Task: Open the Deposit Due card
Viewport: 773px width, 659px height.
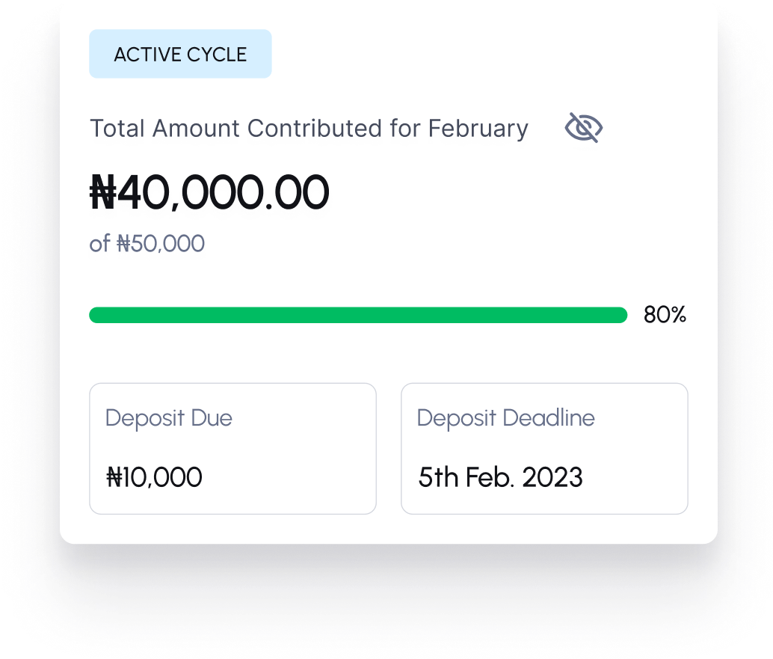Action: click(232, 448)
